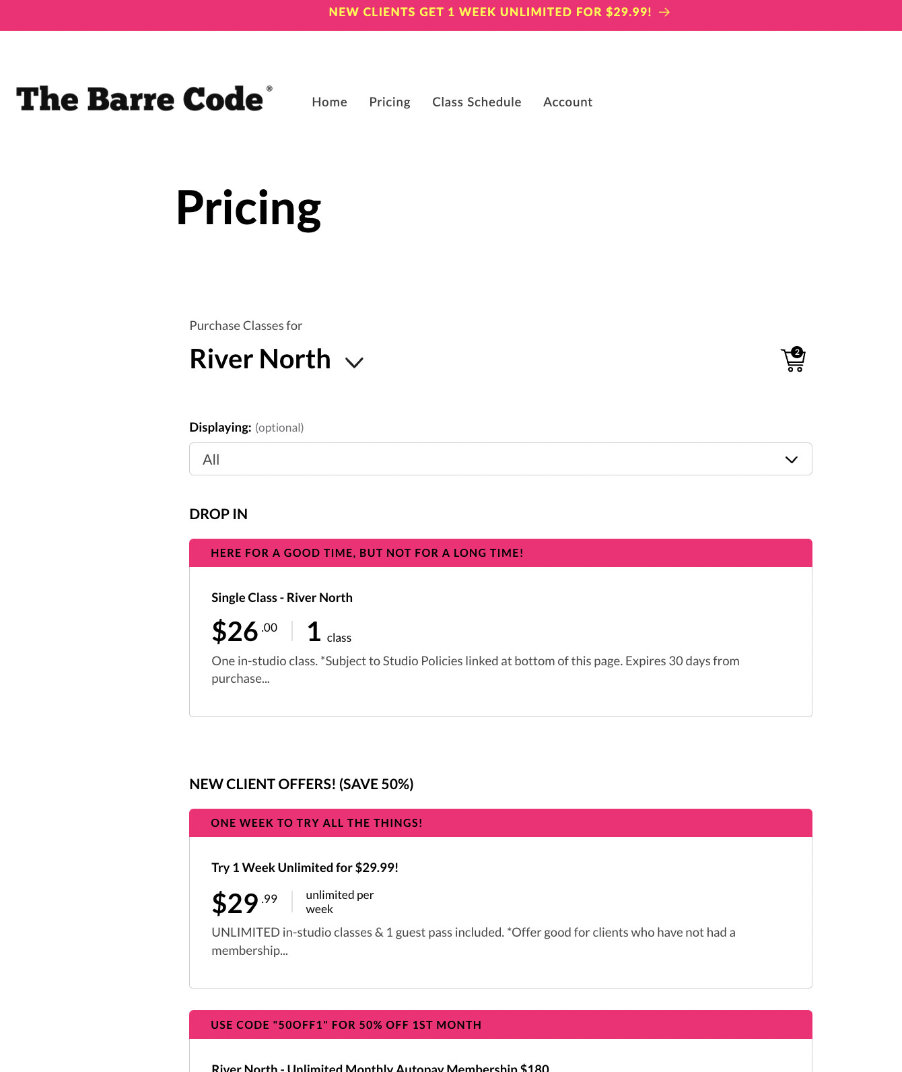Viewport: 902px width, 1072px height.
Task: Select Single Class - River North title
Action: [x=282, y=597]
